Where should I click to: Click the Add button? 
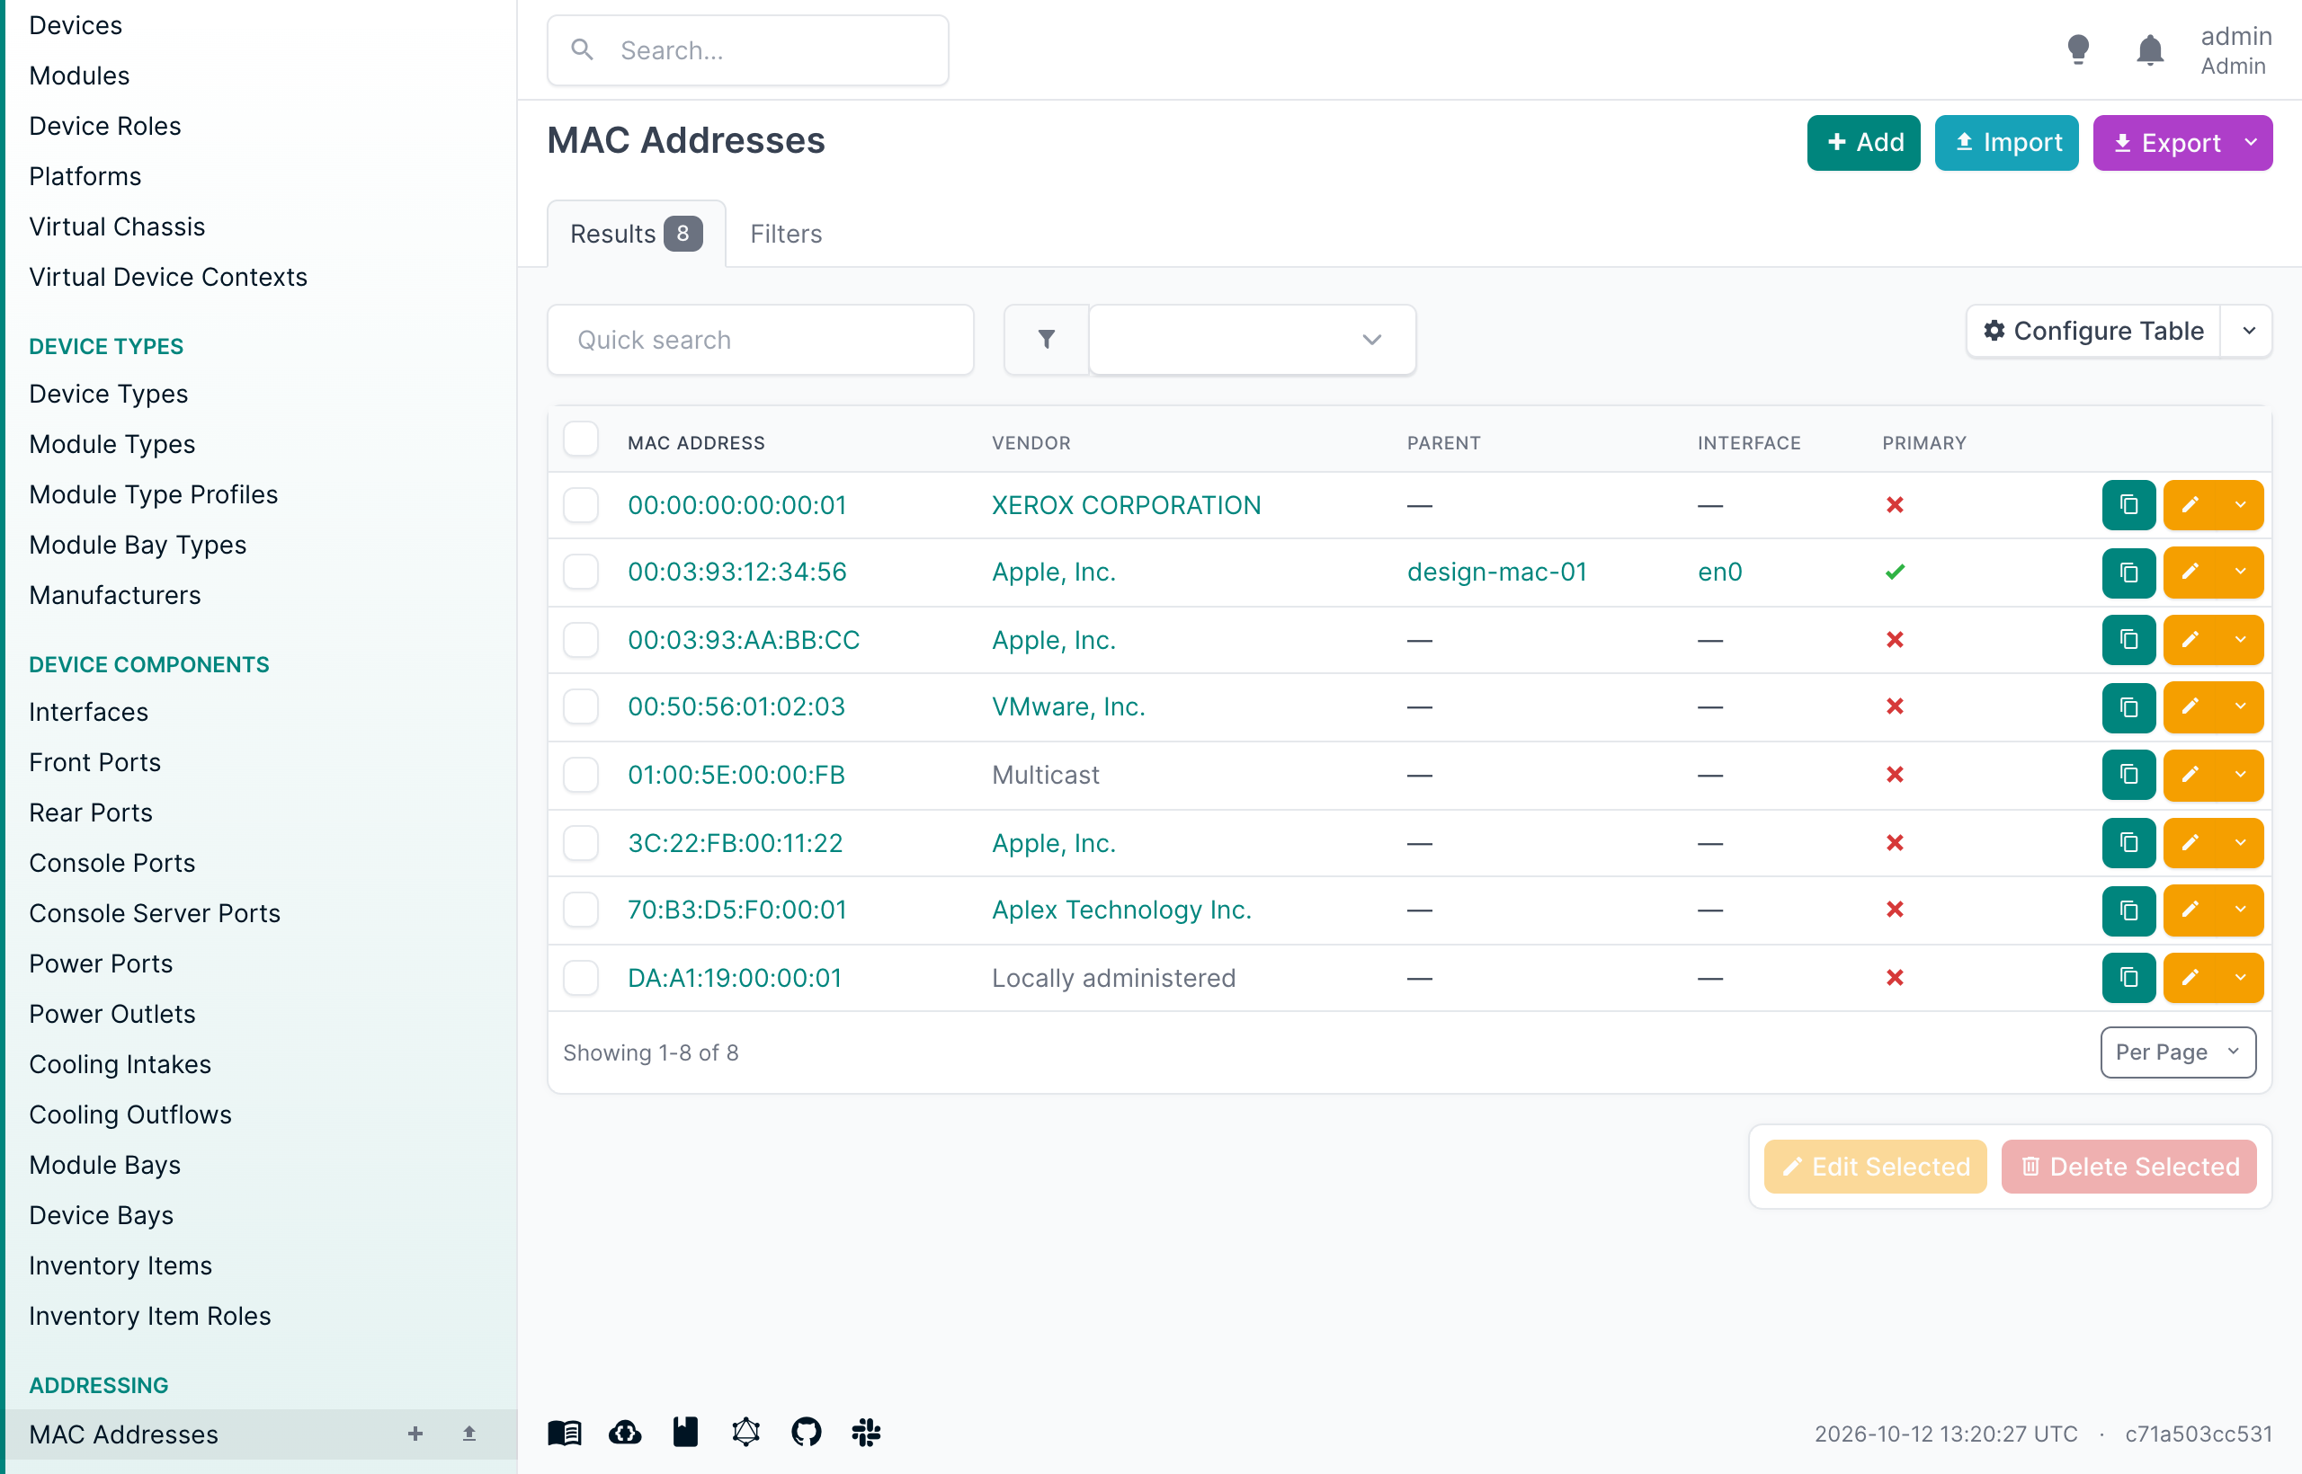pyautogui.click(x=1862, y=143)
